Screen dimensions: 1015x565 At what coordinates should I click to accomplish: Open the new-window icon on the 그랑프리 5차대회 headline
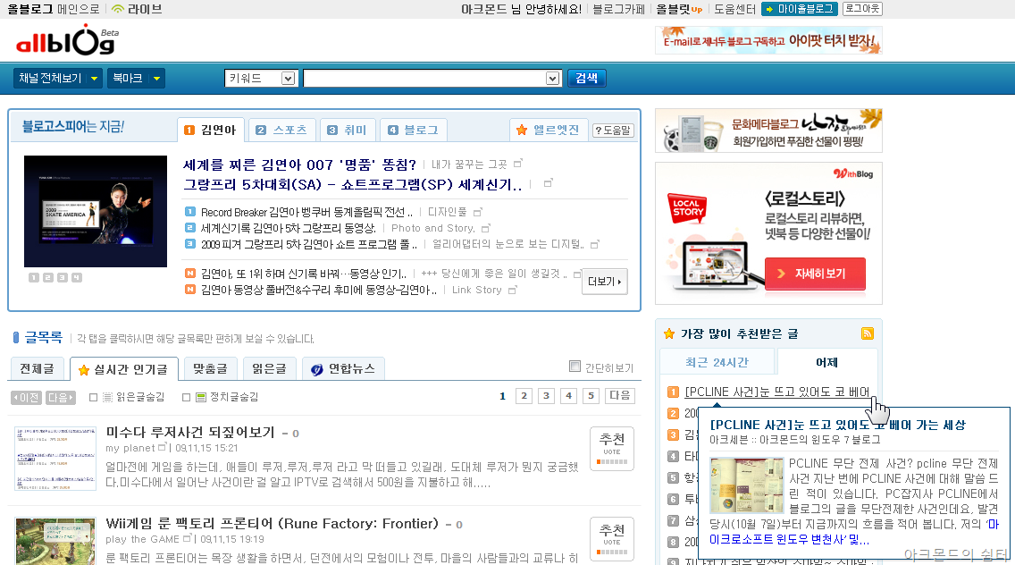pos(549,183)
